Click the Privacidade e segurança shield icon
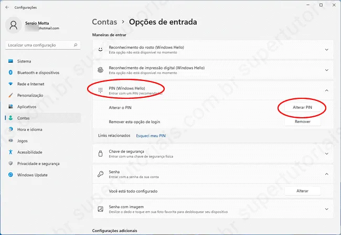The image size is (341, 235). [x=10, y=164]
